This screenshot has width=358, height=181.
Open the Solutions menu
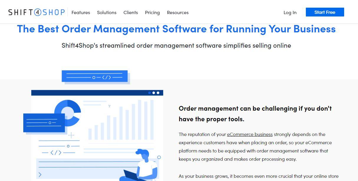tap(107, 12)
